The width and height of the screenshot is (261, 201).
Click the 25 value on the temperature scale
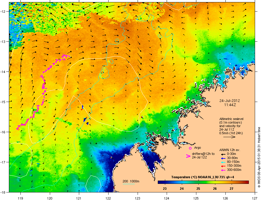pyautogui.click(x=198, y=189)
